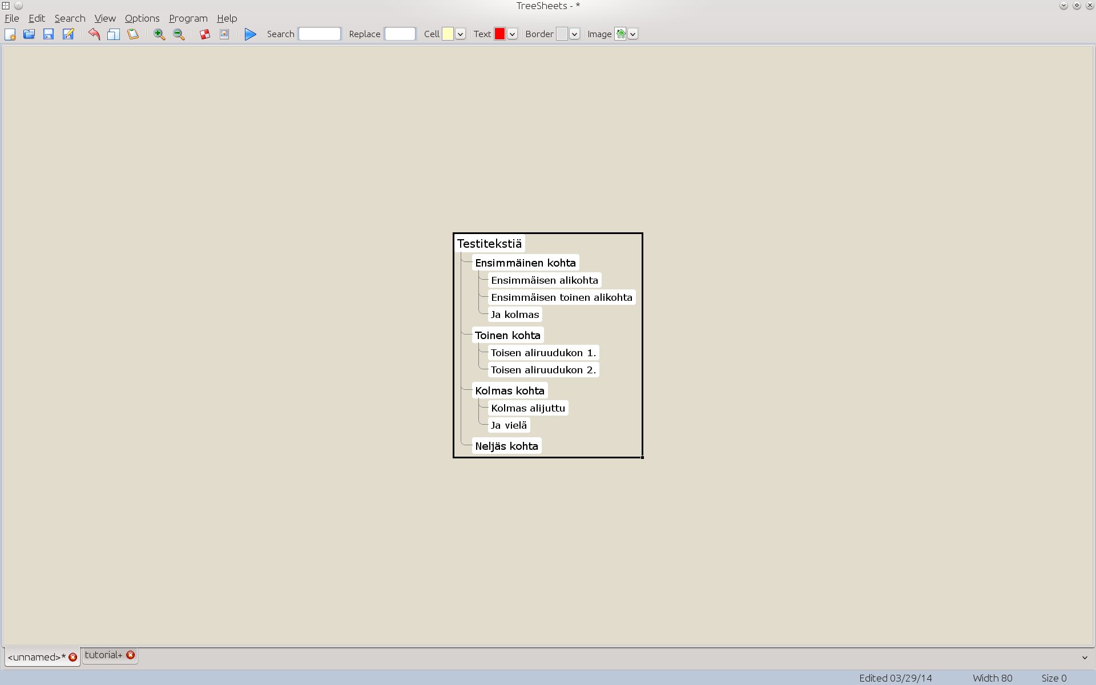1096x685 pixels.
Task: Click the Size 0 status text
Action: 1054,678
